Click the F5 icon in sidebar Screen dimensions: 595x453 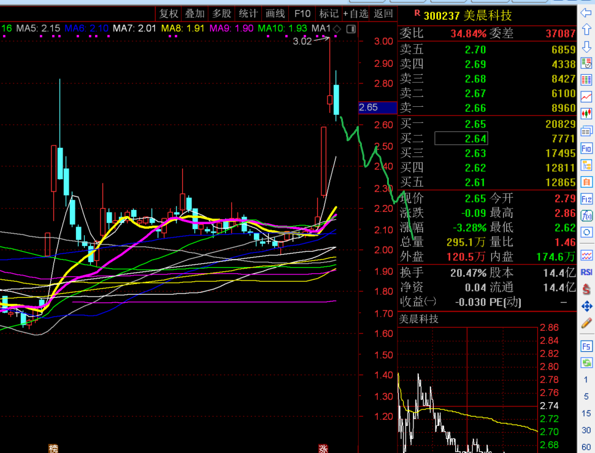(x=586, y=346)
